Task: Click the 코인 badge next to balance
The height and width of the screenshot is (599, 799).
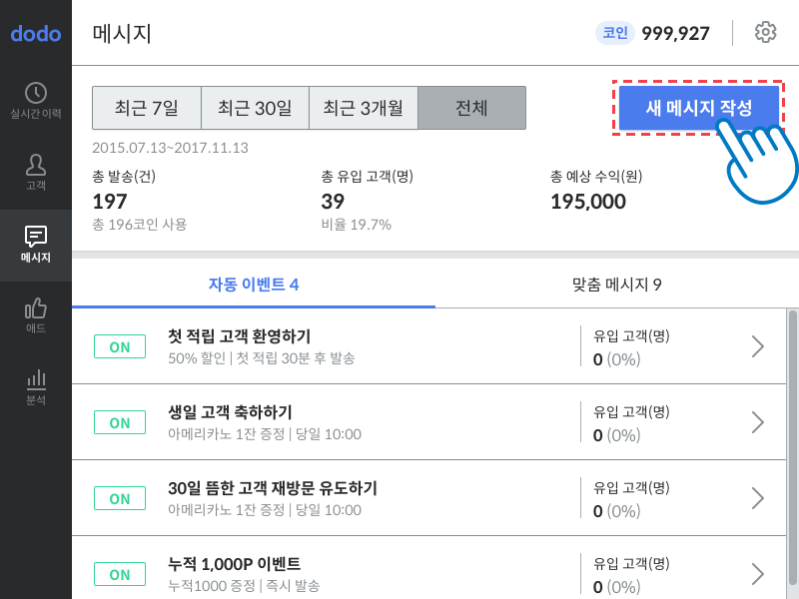Action: point(614,33)
